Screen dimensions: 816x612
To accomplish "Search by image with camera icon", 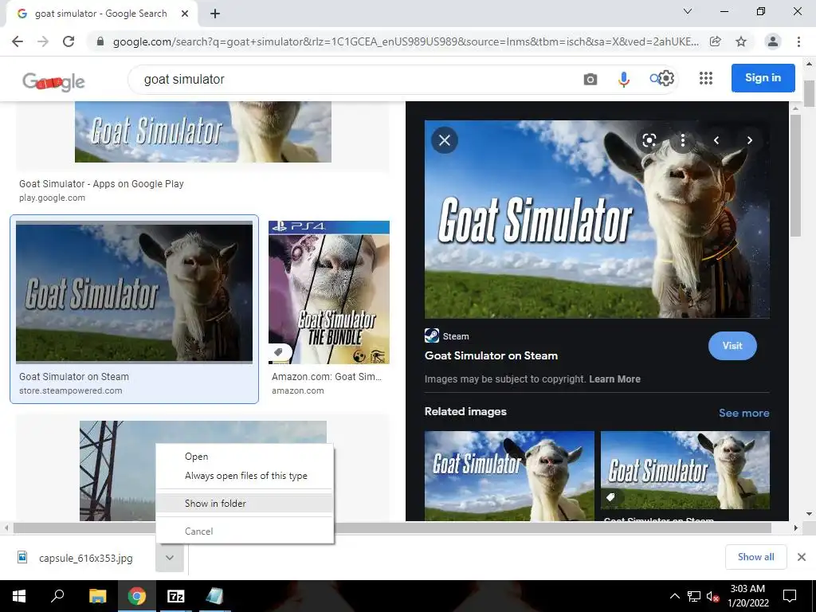I will pyautogui.click(x=590, y=79).
